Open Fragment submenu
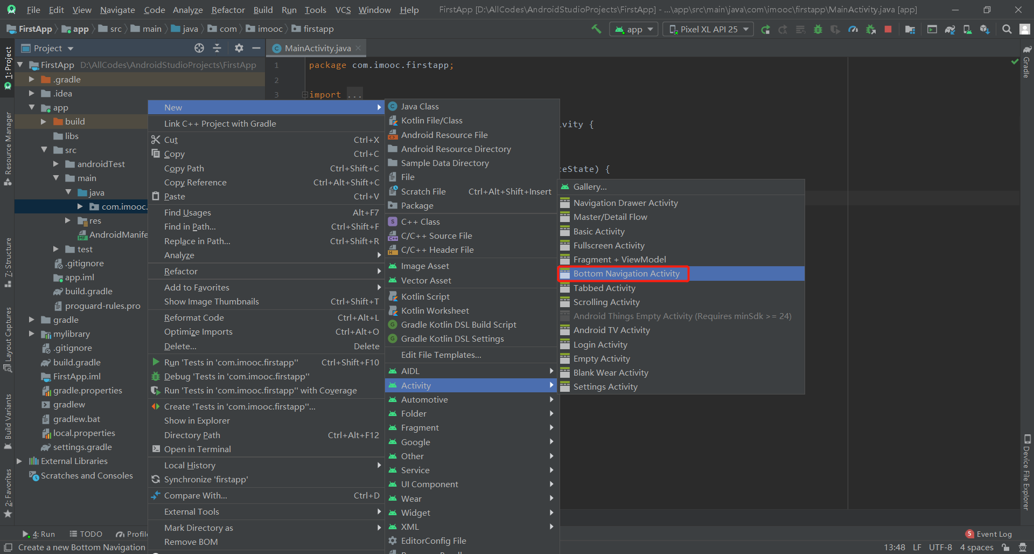 tap(471, 427)
